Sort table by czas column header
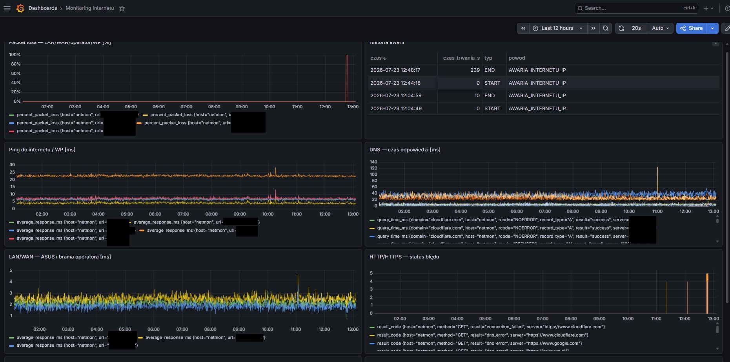 click(378, 58)
